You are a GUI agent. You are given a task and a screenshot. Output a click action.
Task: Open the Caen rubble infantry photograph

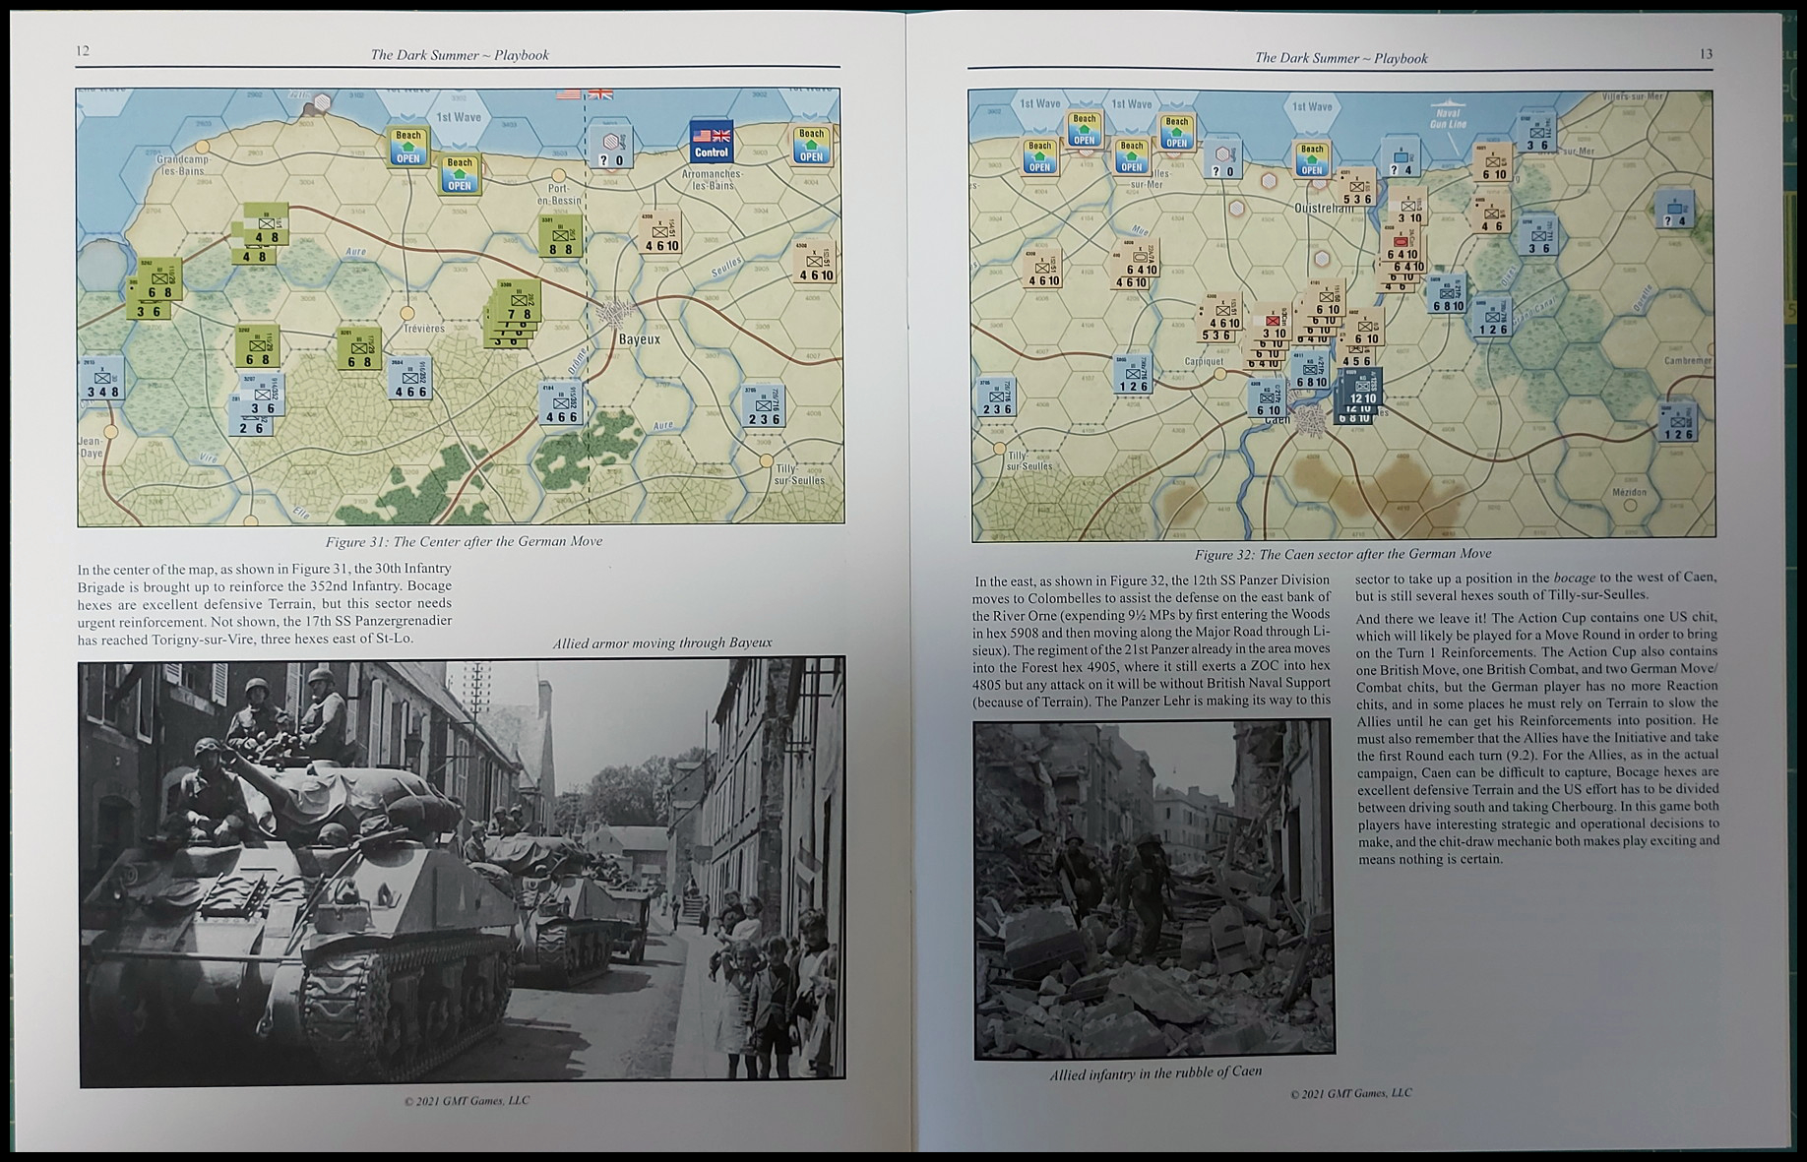(x=1154, y=889)
